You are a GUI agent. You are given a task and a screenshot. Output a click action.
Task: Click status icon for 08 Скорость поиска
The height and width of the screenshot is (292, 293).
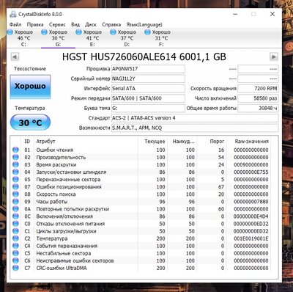coord(15,194)
